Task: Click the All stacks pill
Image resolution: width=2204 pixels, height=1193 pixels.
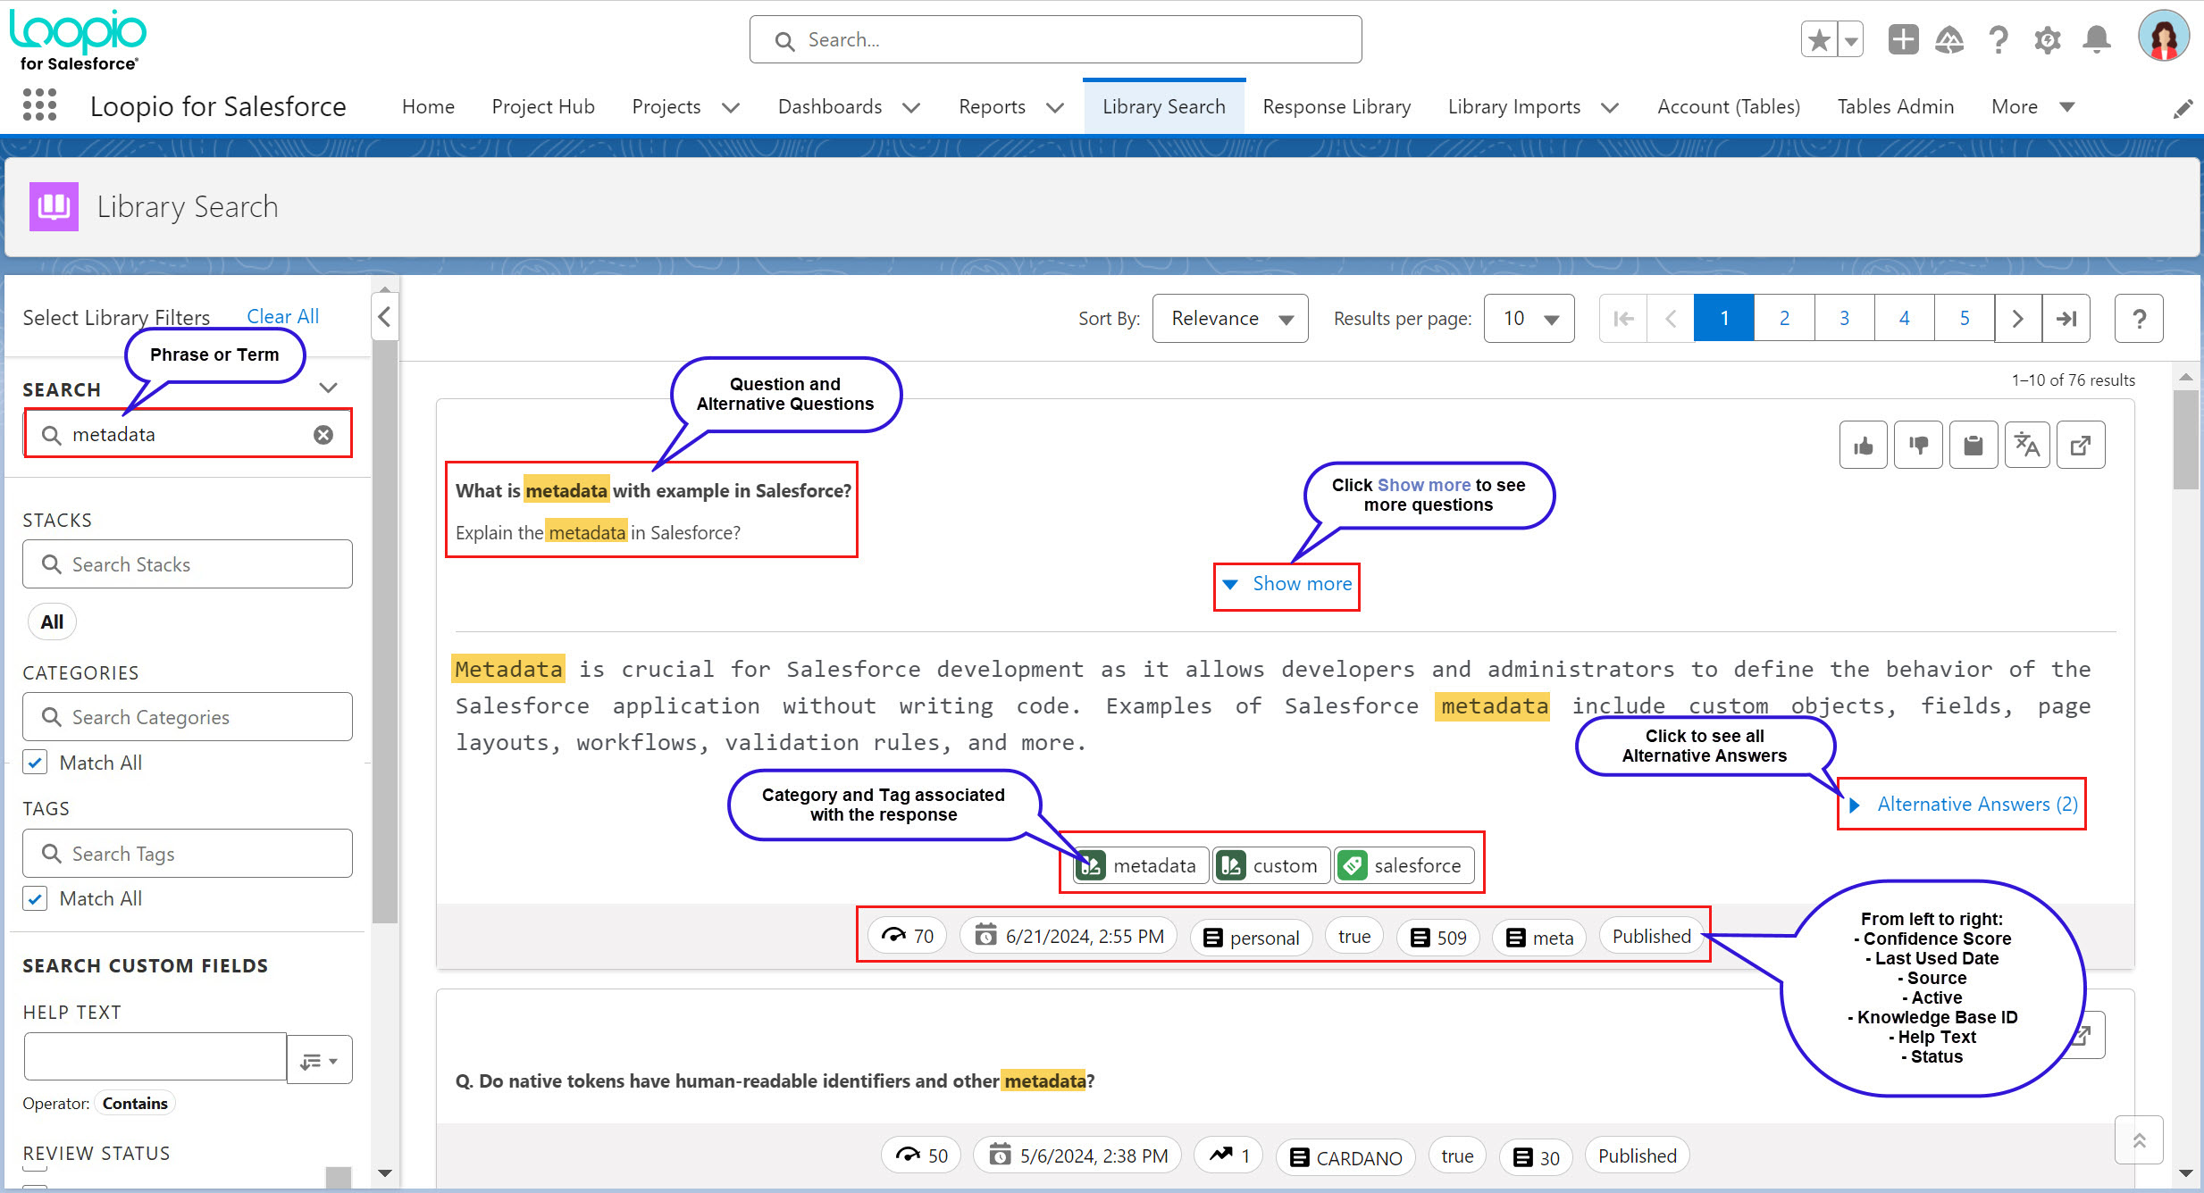Action: click(x=52, y=622)
